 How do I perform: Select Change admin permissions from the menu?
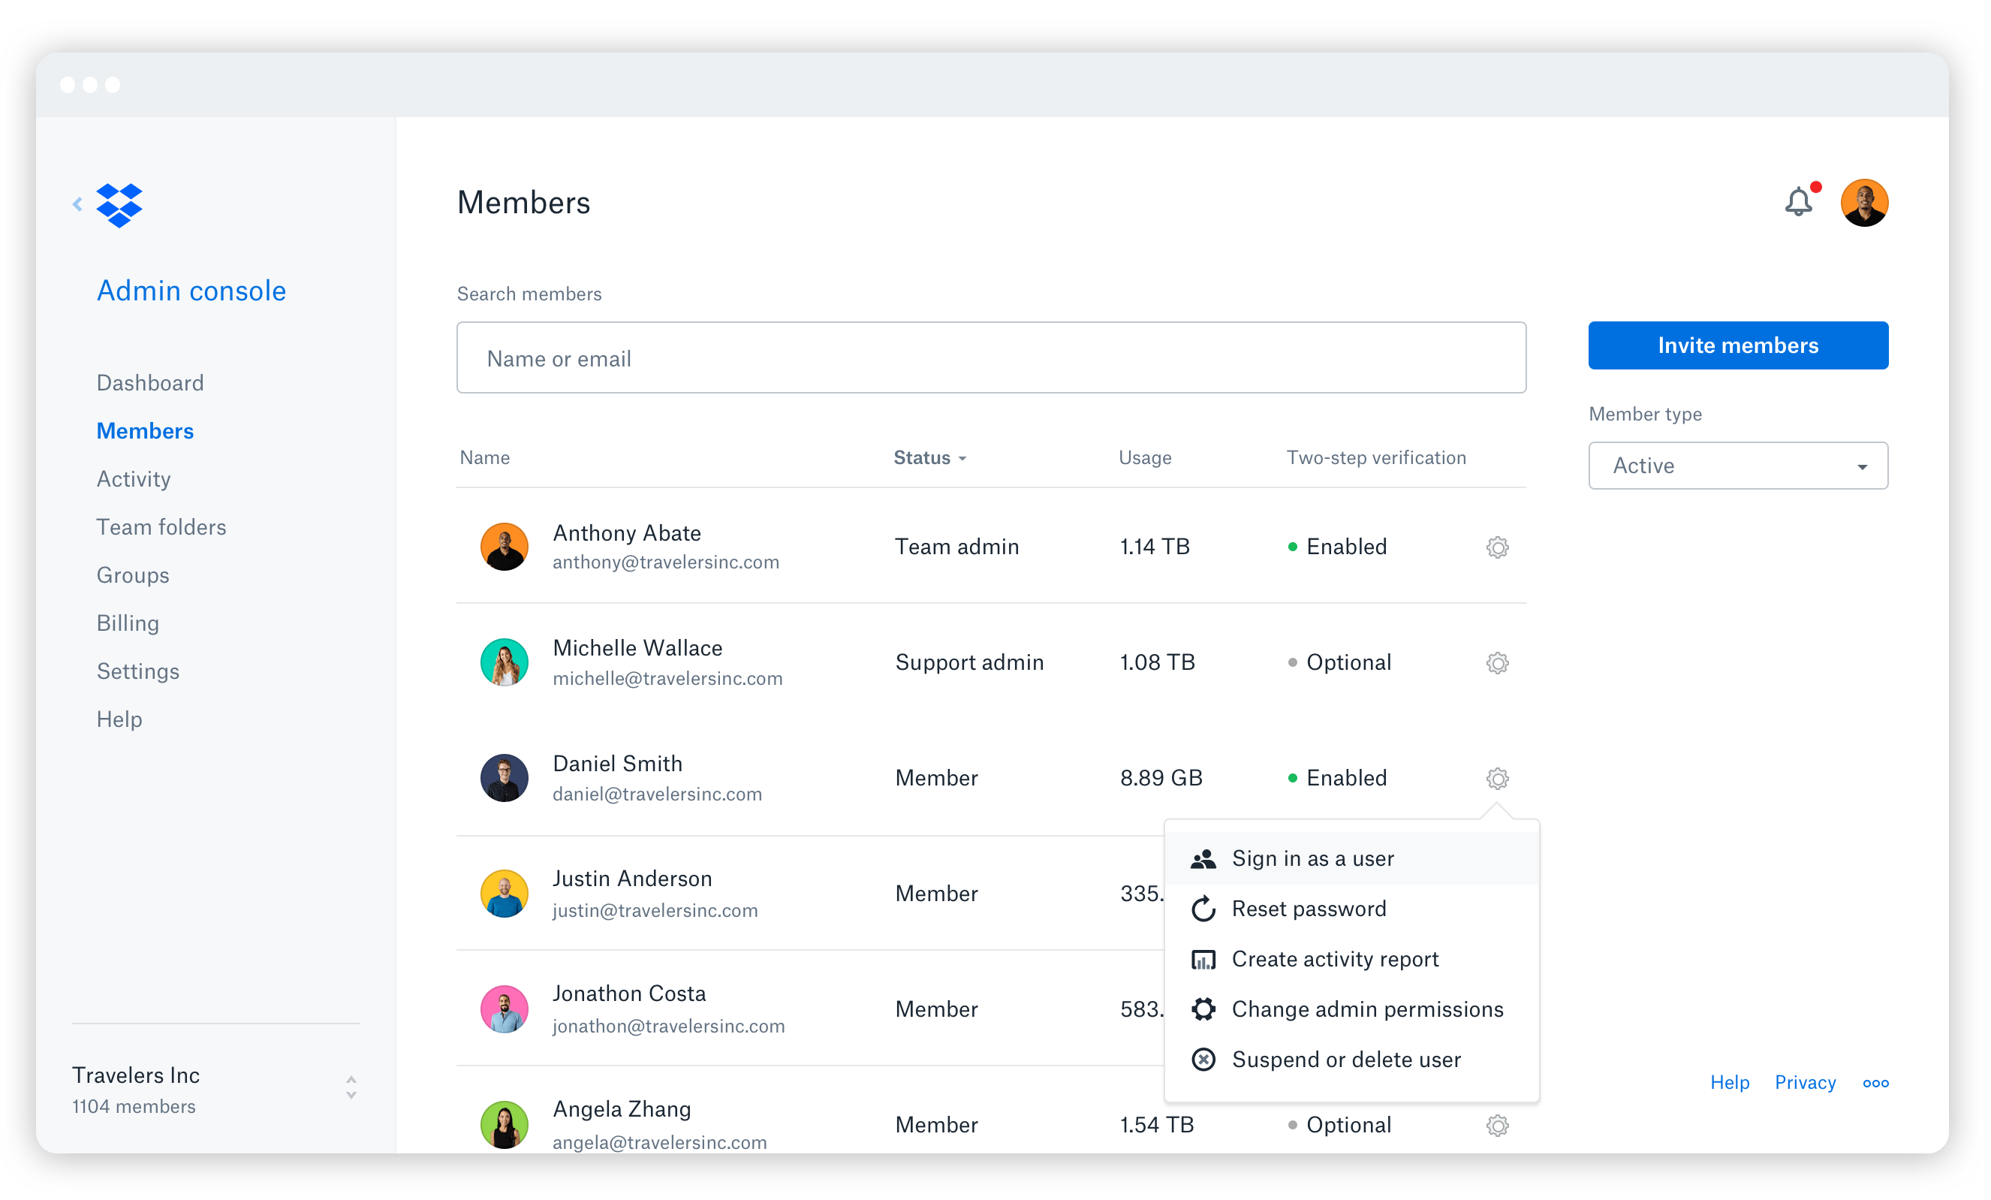[1367, 1009]
